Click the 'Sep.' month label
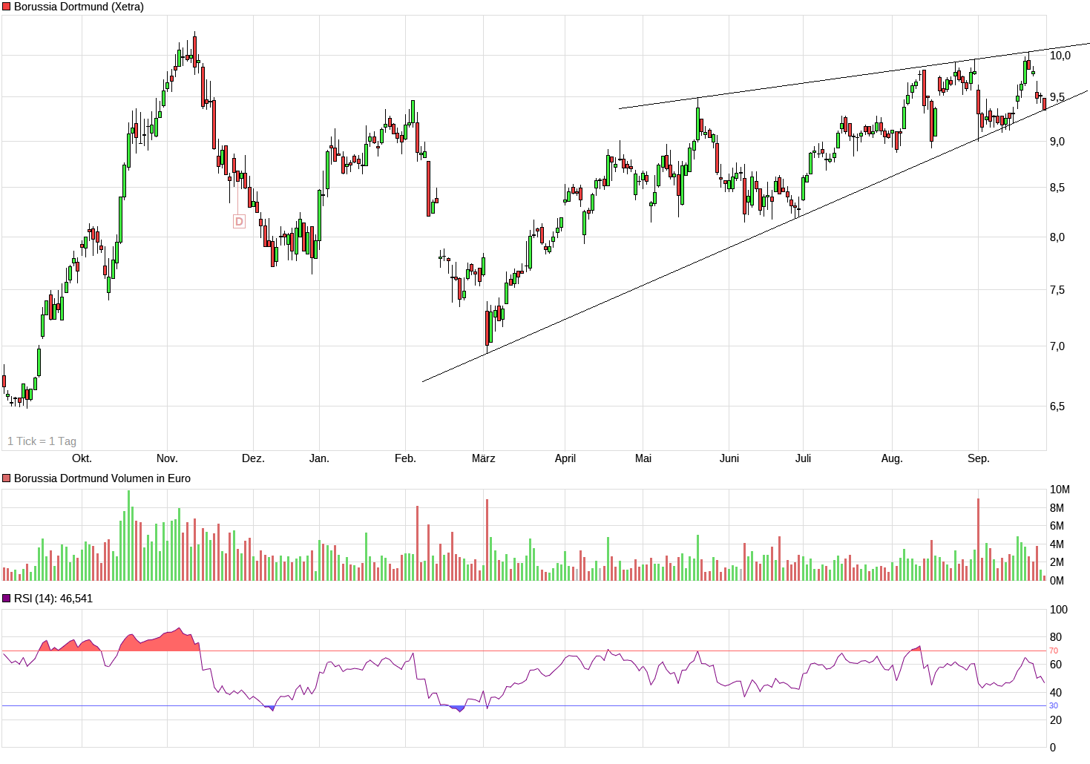Viewport: 1090px width, 764px height. (979, 458)
